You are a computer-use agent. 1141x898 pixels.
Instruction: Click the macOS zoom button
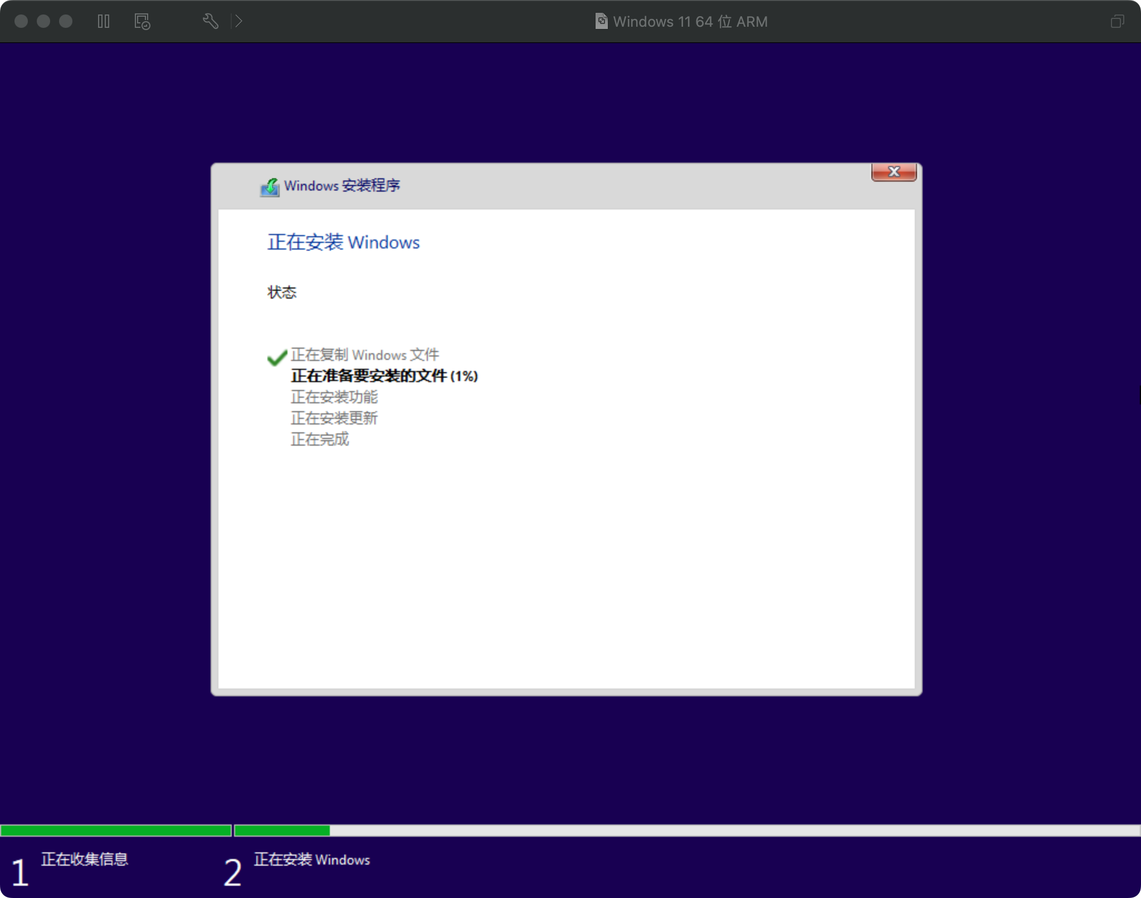(66, 21)
